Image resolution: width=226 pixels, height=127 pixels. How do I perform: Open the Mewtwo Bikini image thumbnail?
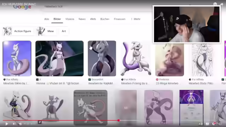point(17,59)
